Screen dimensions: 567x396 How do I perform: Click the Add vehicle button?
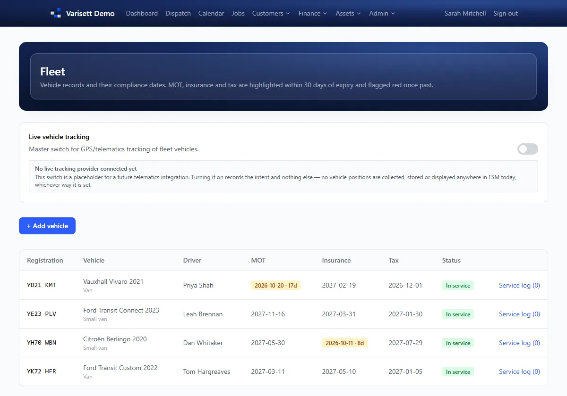click(47, 226)
